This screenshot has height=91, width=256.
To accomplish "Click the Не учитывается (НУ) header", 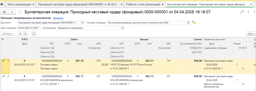I will pyautogui.click(x=191, y=44).
